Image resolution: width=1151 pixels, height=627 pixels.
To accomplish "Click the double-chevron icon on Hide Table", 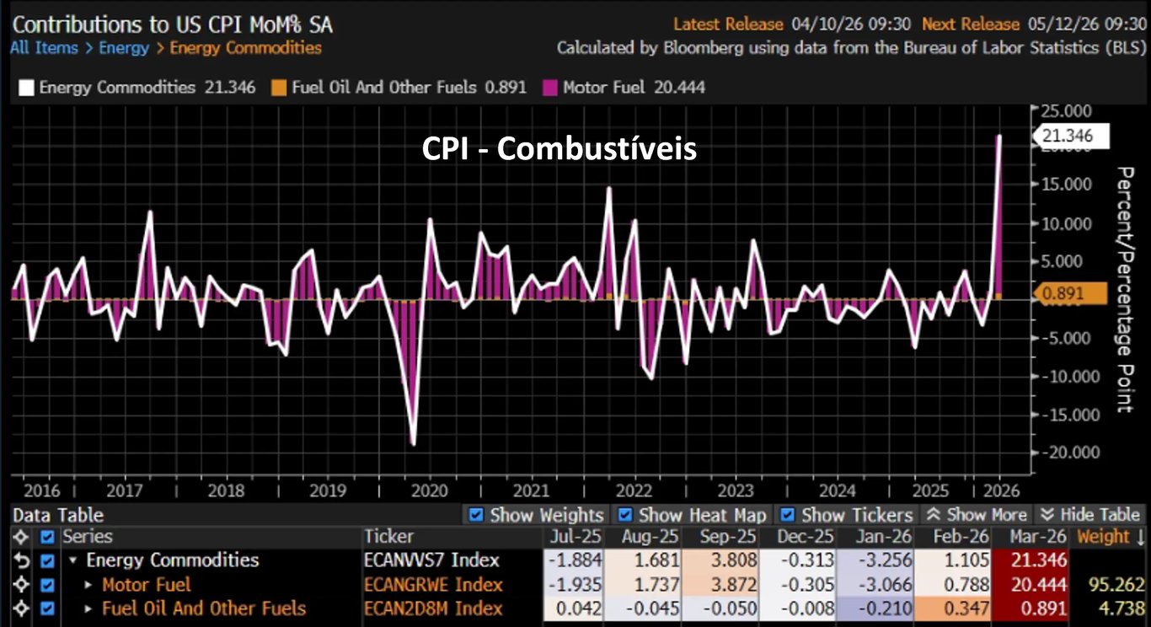I will click(x=1047, y=515).
